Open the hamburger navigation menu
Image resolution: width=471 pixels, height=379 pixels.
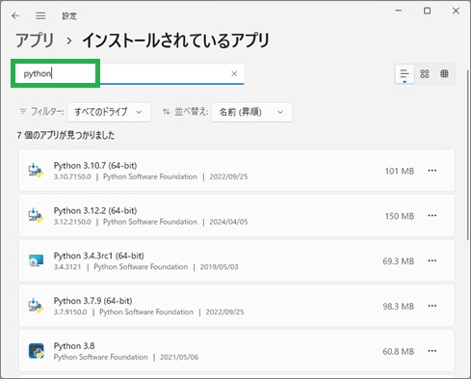[x=40, y=15]
